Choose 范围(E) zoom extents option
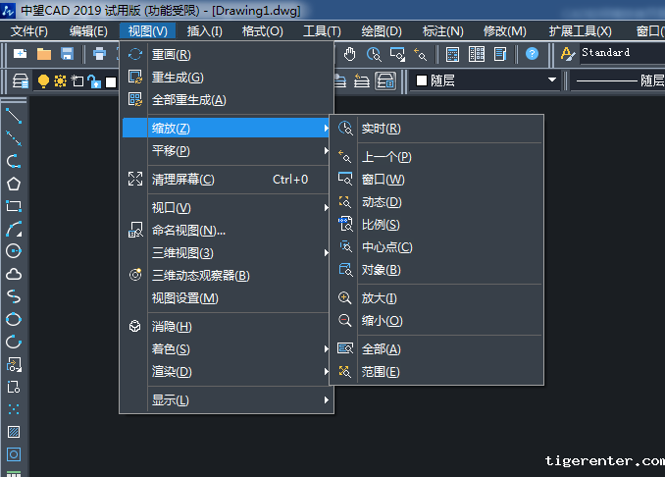The height and width of the screenshot is (477, 665). [380, 372]
